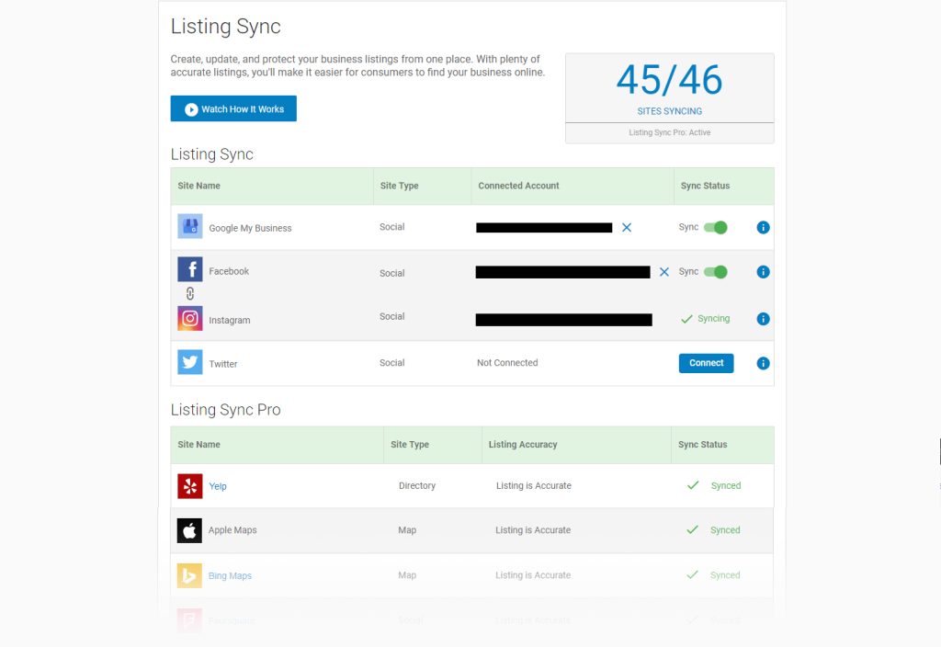Viewport: 941px width, 647px height.
Task: Click the Instagram site name text
Action: tap(229, 320)
